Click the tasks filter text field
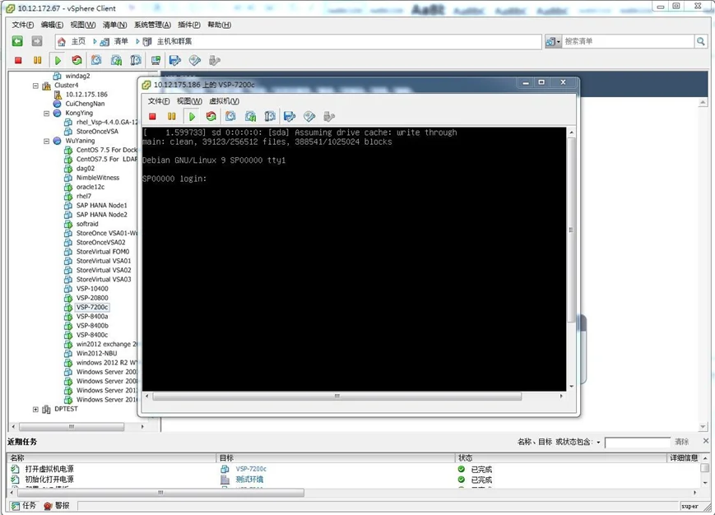715x515 pixels. click(x=638, y=442)
